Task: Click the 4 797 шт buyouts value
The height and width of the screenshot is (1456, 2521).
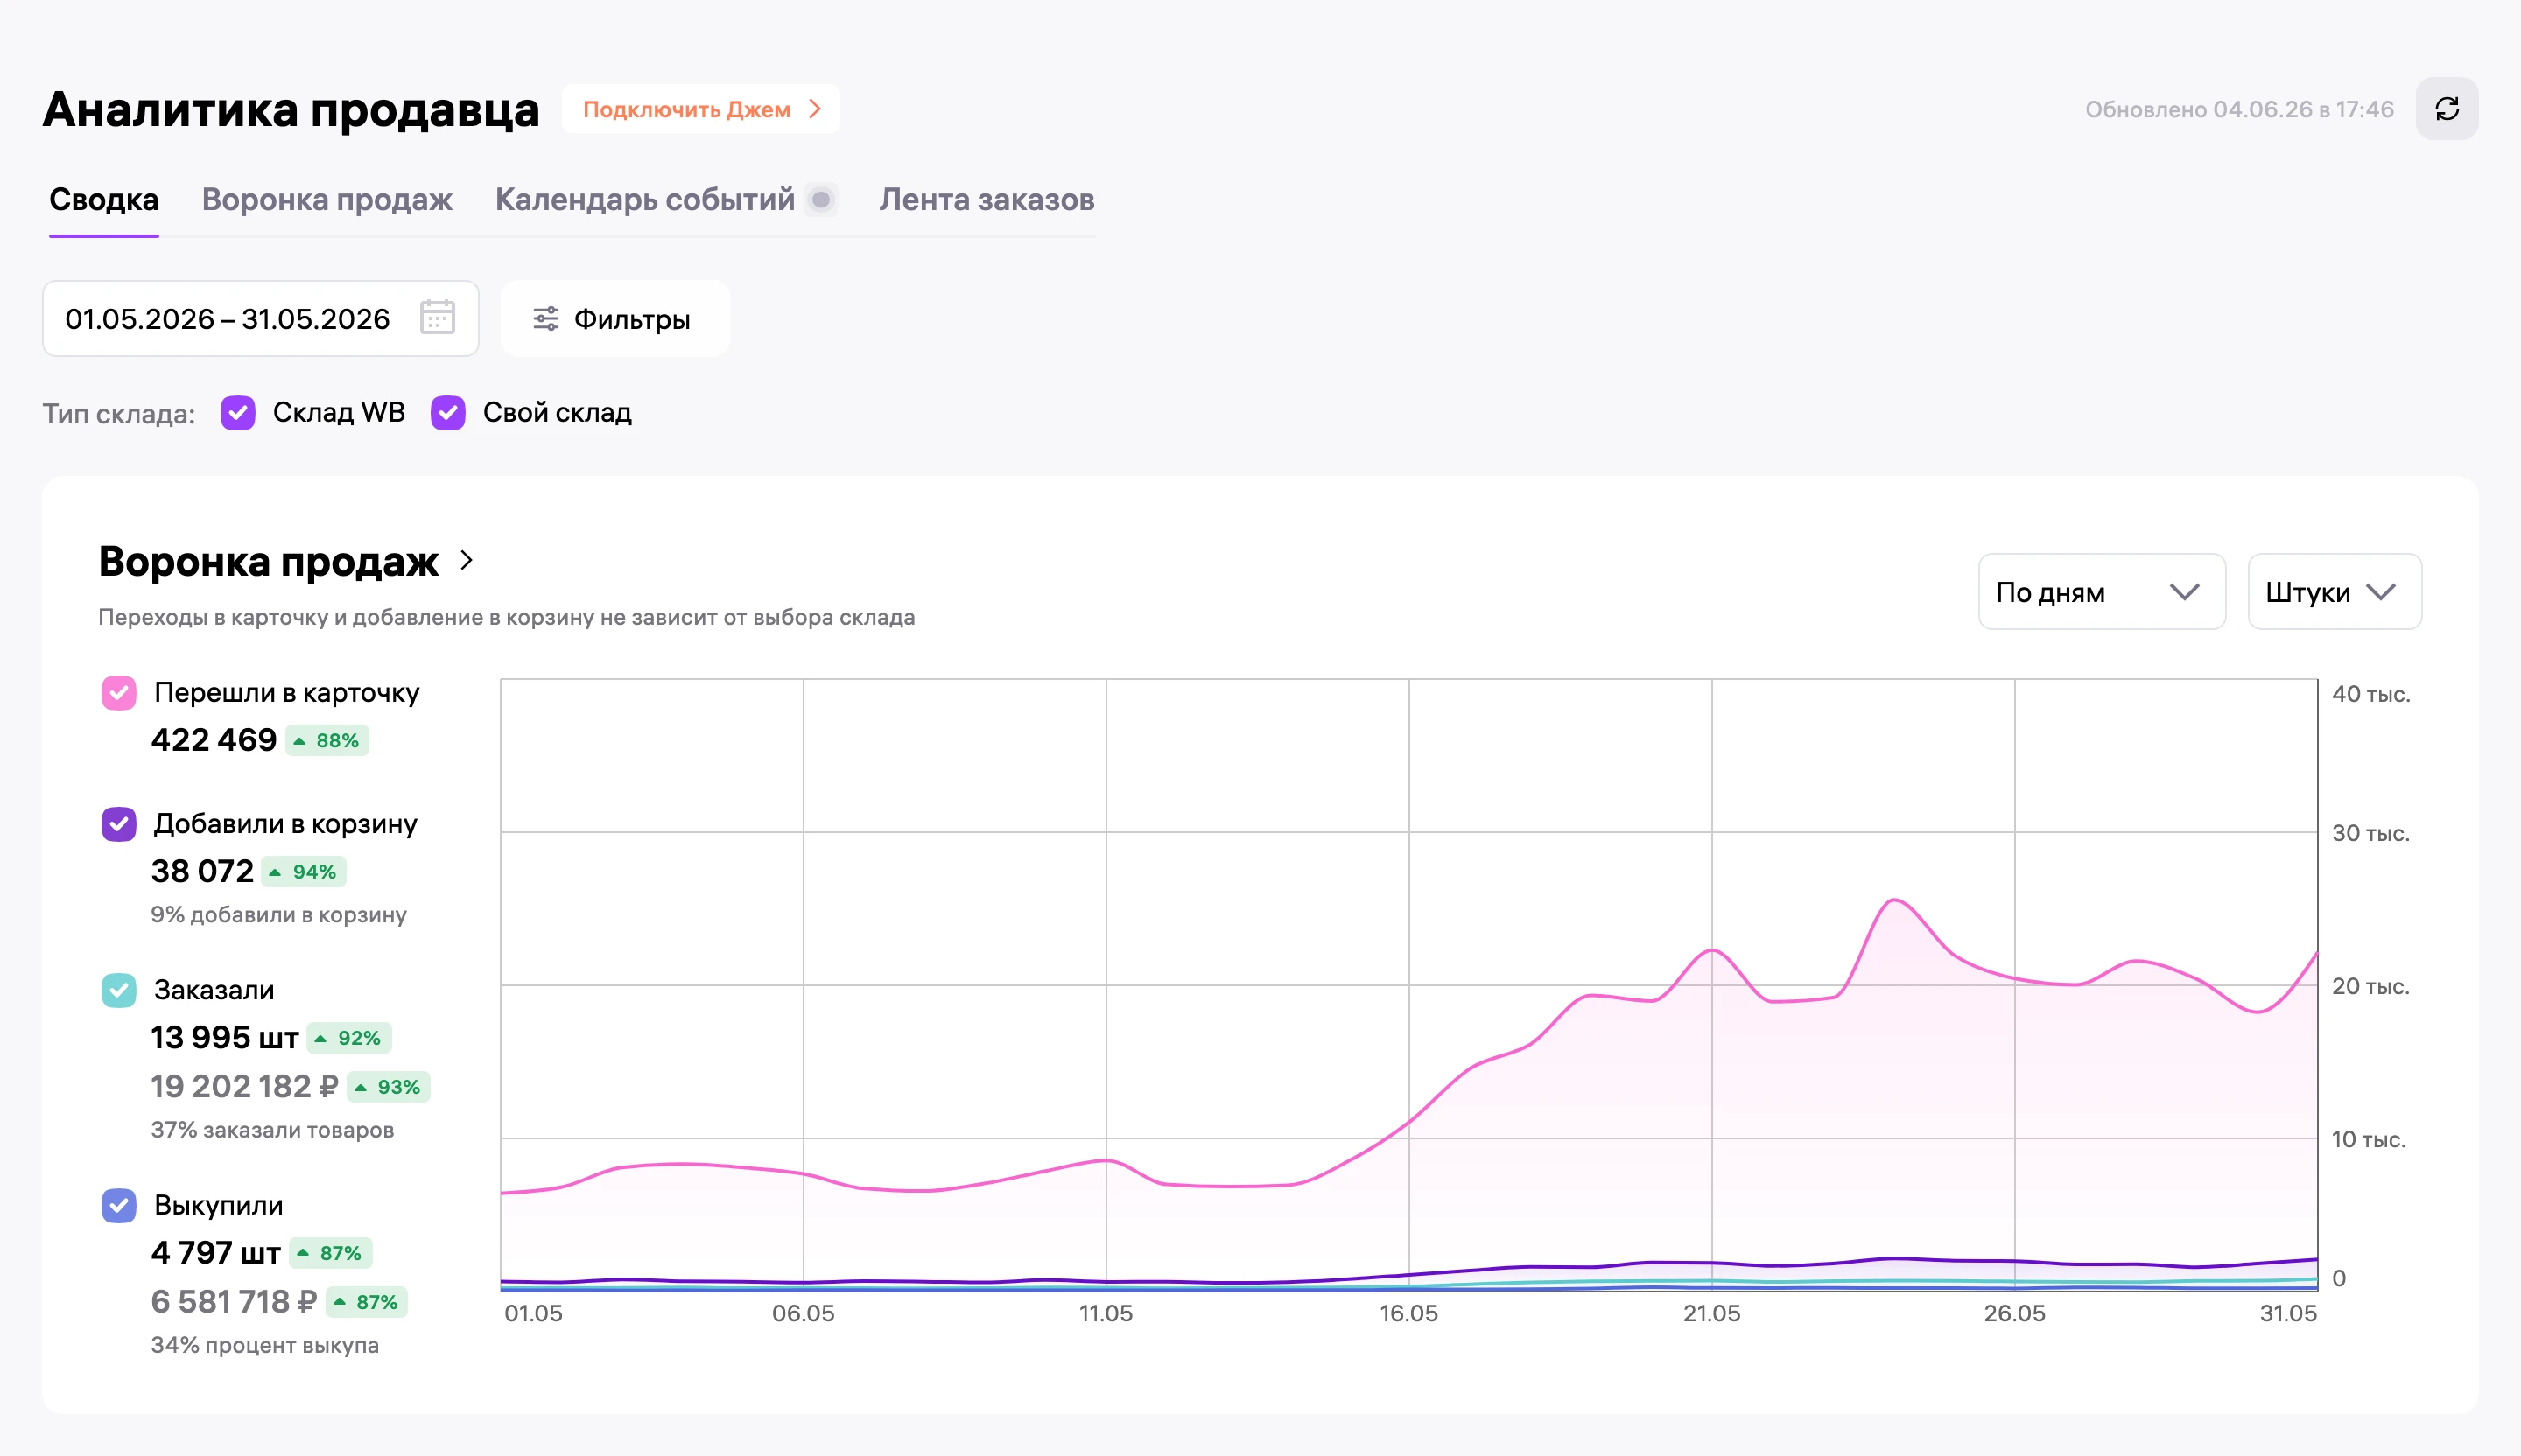Action: (215, 1252)
